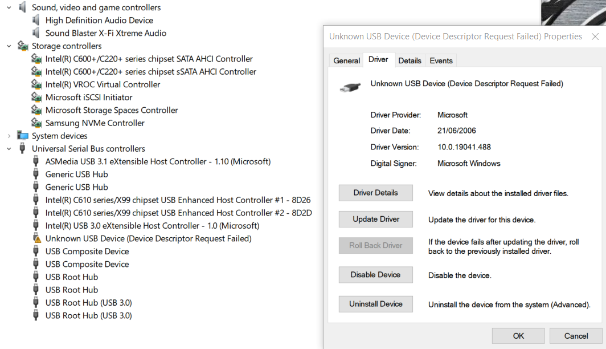Click the System devices label
Image resolution: width=606 pixels, height=349 pixels.
pos(59,136)
